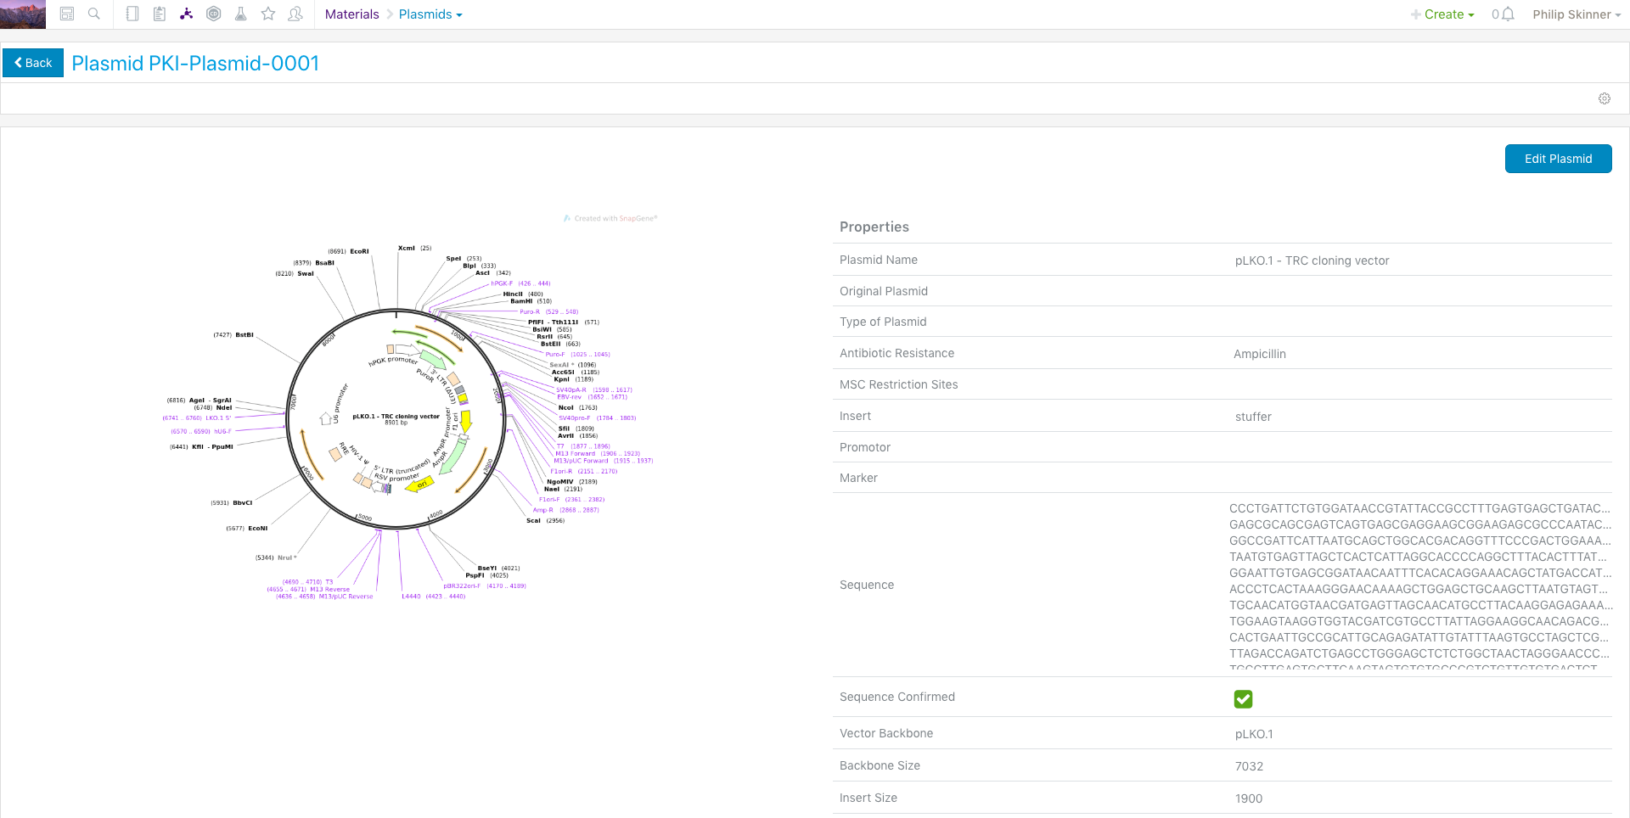Go to Materials in breadcrumb
Image resolution: width=1630 pixels, height=818 pixels.
point(351,14)
